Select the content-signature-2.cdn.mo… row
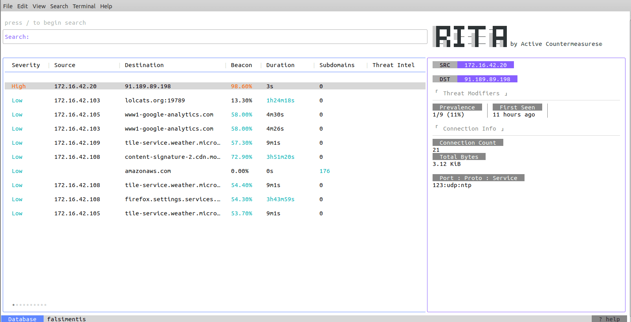The height and width of the screenshot is (322, 631). (x=215, y=157)
